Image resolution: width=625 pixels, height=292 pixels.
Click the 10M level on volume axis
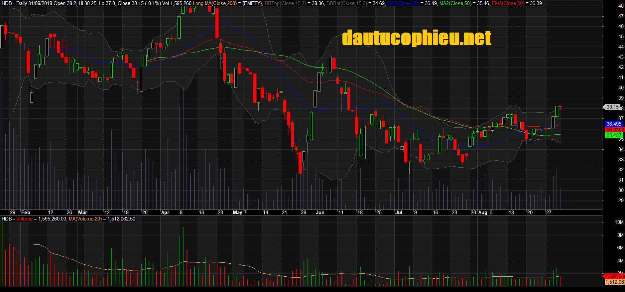click(x=619, y=222)
